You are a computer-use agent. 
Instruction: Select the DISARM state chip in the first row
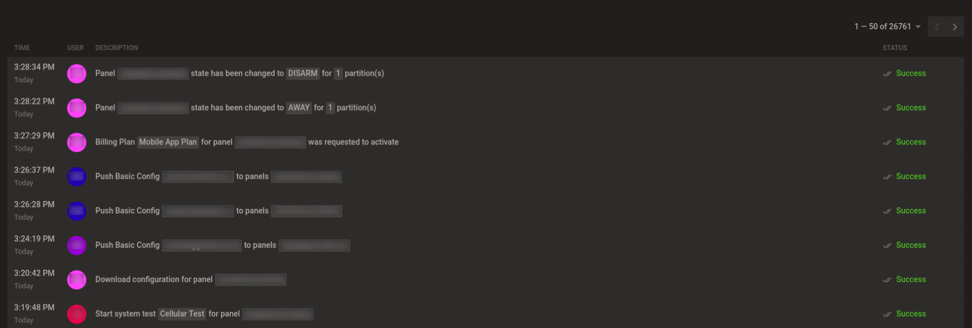click(302, 73)
